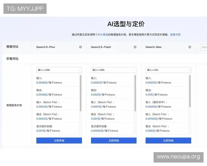The height and width of the screenshot is (166, 207).
Task: Click the 0.0004元 Batch File input price
Action: pyautogui.click(x=42, y=107)
